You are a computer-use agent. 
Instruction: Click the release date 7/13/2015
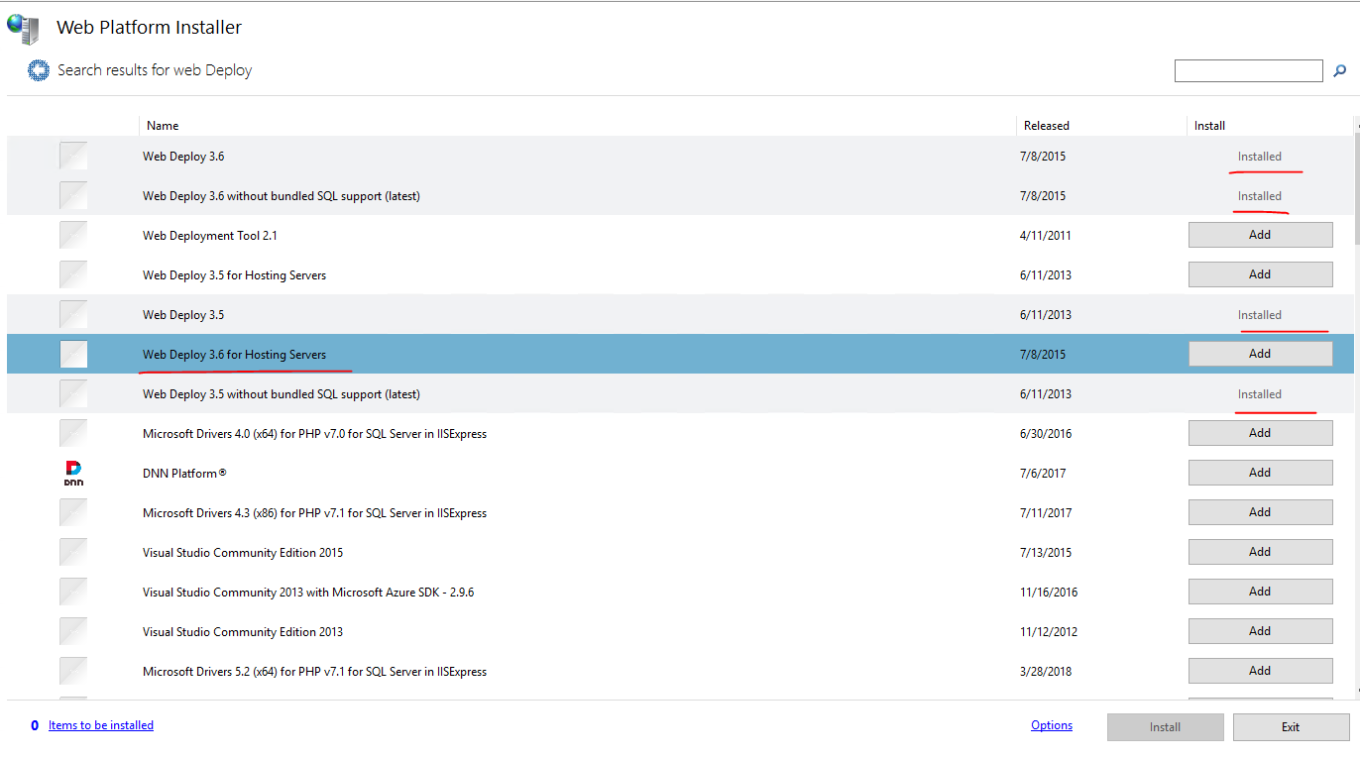(x=1048, y=553)
